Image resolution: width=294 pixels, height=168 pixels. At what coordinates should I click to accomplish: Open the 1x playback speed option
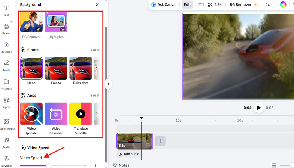click(x=268, y=5)
